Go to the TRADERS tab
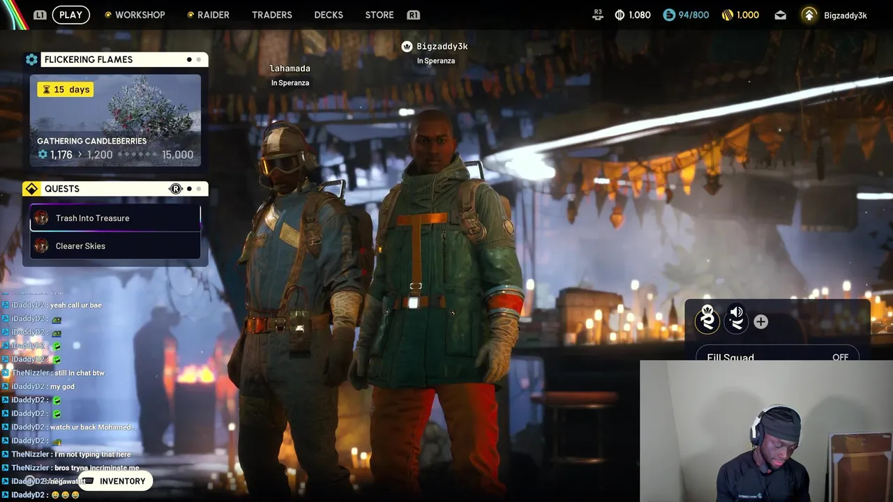Viewport: 893px width, 502px height. [x=271, y=15]
